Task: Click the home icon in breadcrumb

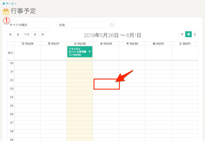Action: [x=3, y=3]
